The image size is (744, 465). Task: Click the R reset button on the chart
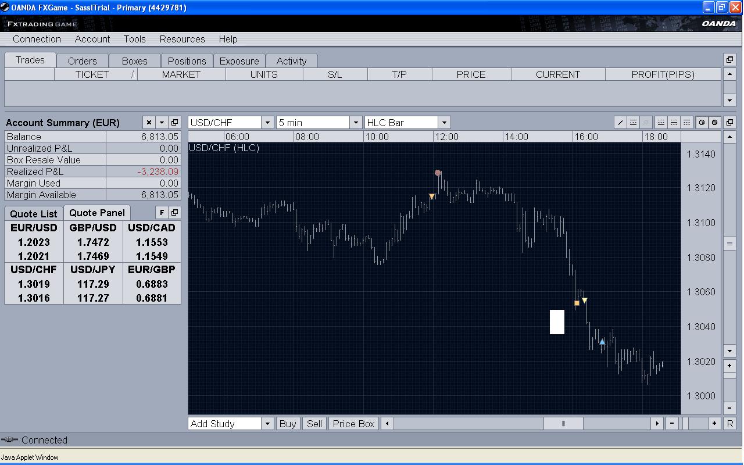click(x=730, y=424)
